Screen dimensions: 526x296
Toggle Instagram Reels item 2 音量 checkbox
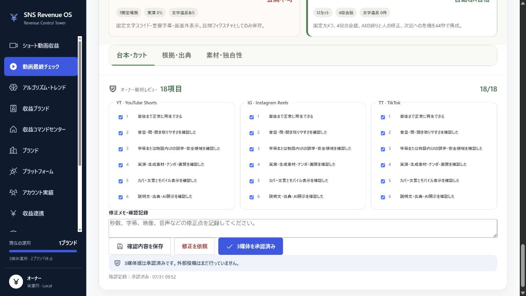[x=252, y=133]
